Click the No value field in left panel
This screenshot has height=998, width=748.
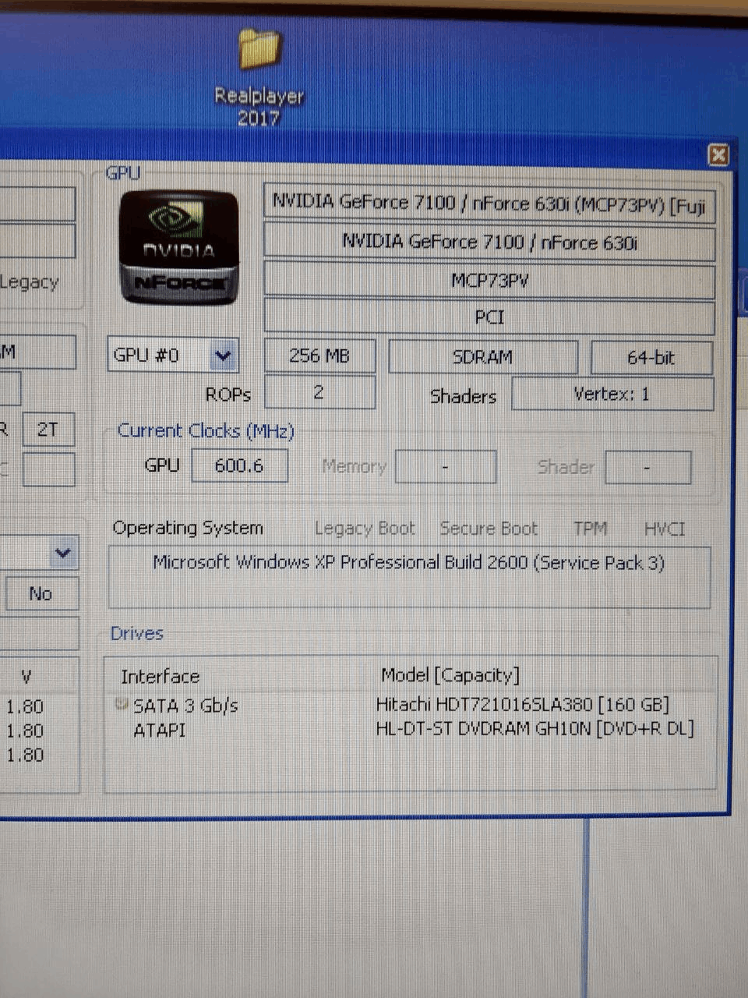(41, 594)
